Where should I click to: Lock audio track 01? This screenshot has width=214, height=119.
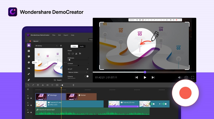tap(31, 113)
